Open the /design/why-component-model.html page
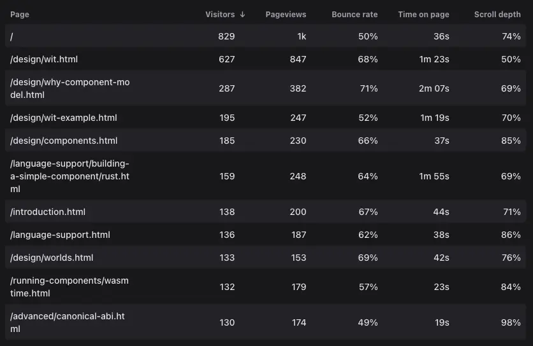The width and height of the screenshot is (533, 346). [x=69, y=88]
